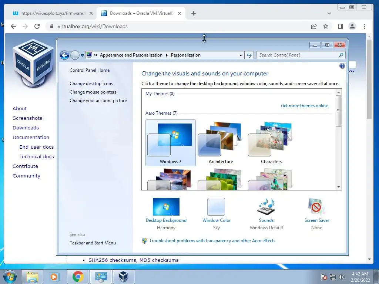Click the VirtualBox taskbar icon
This screenshot has height=284, width=379.
point(123,277)
